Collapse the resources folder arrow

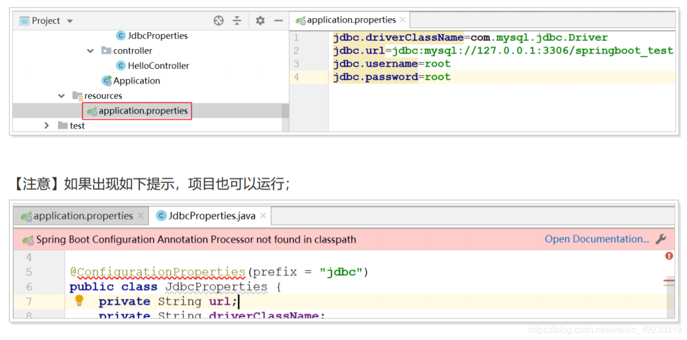coord(61,96)
